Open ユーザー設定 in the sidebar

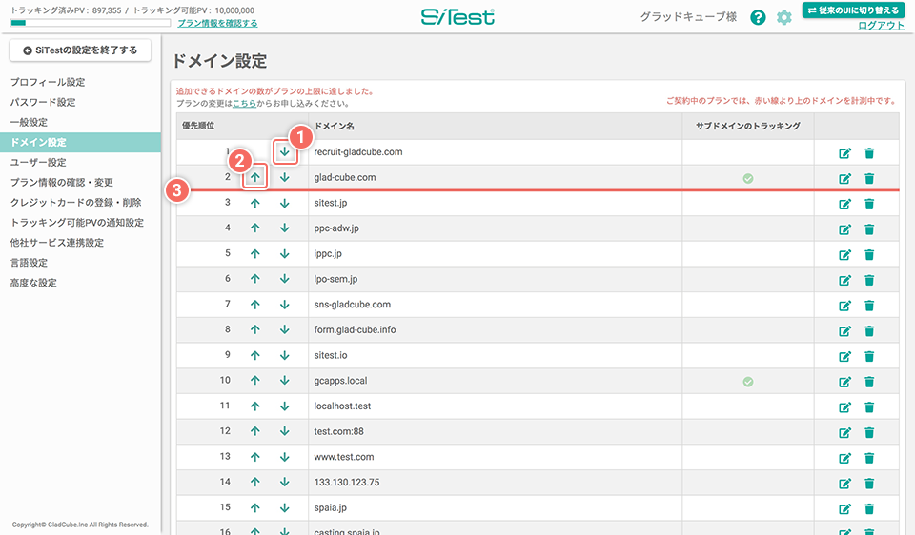point(38,163)
